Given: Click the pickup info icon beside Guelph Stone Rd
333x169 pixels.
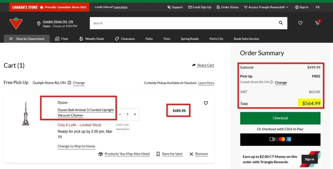Looking at the screenshot, I should [69, 83].
